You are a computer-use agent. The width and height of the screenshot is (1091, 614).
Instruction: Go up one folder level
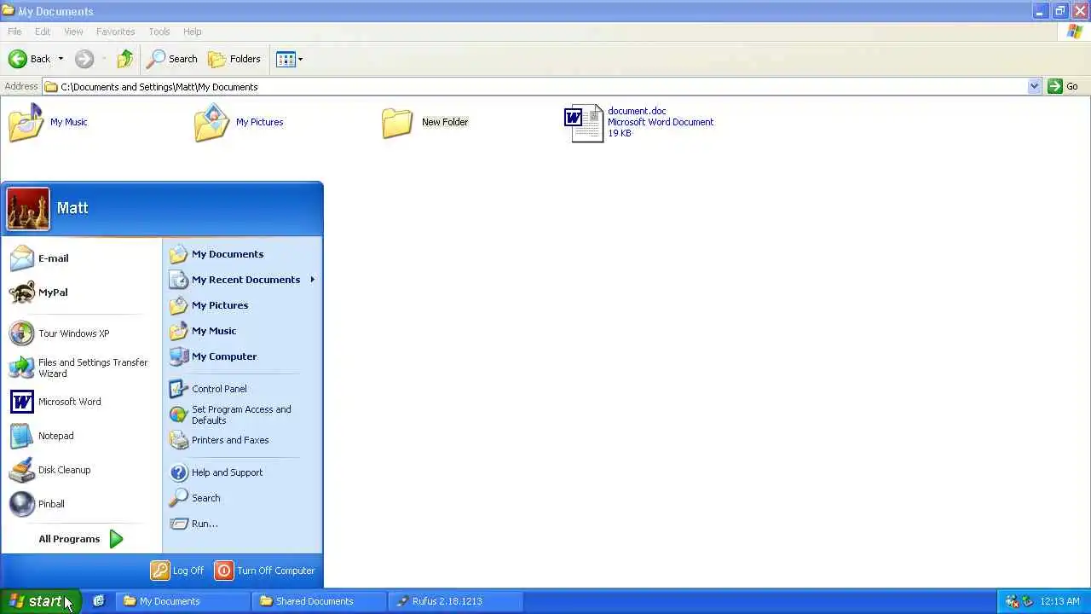[125, 59]
